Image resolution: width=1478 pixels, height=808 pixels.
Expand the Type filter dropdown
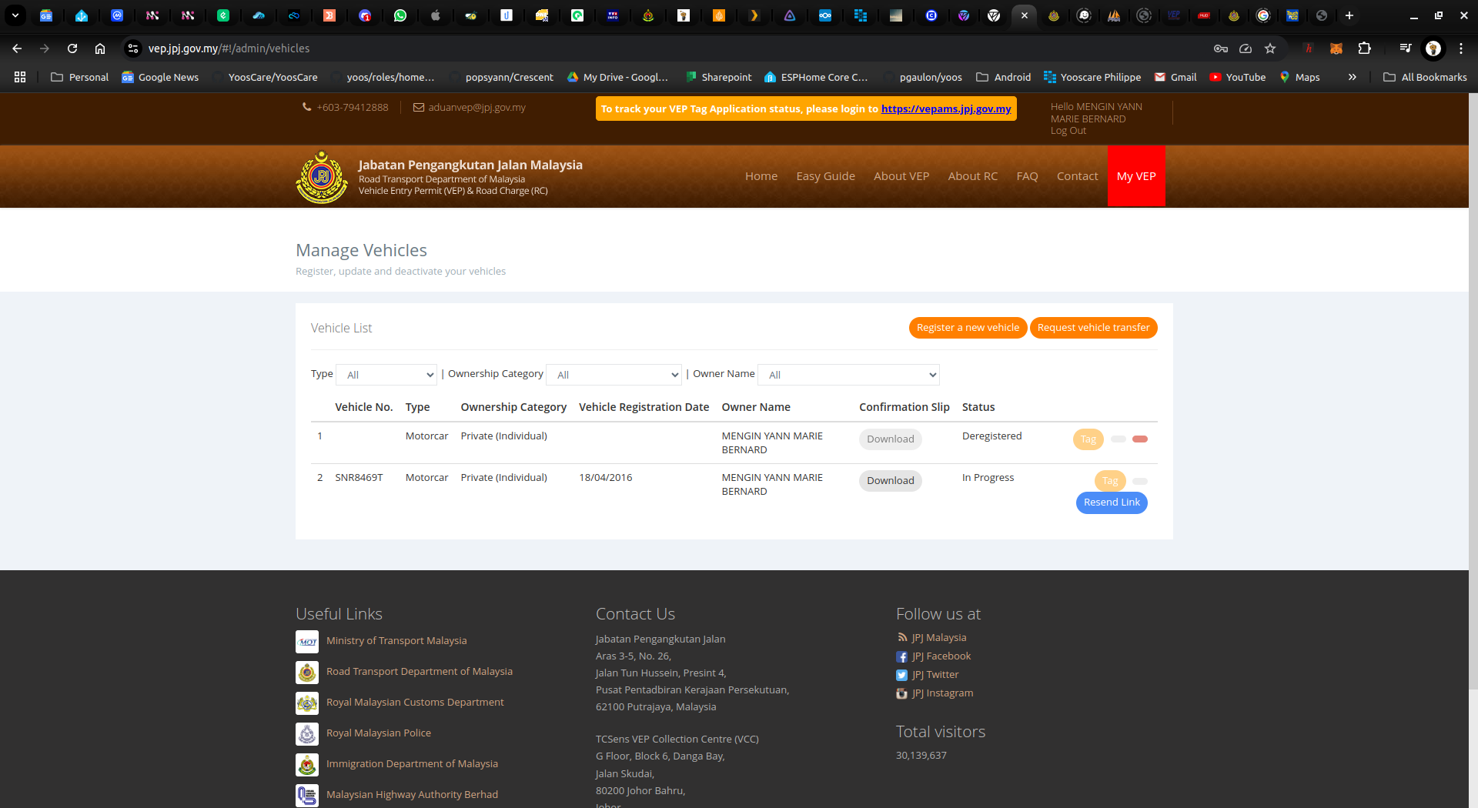click(x=386, y=375)
